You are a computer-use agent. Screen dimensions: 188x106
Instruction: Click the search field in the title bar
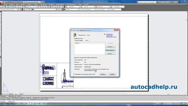pyautogui.click(x=147, y=2)
